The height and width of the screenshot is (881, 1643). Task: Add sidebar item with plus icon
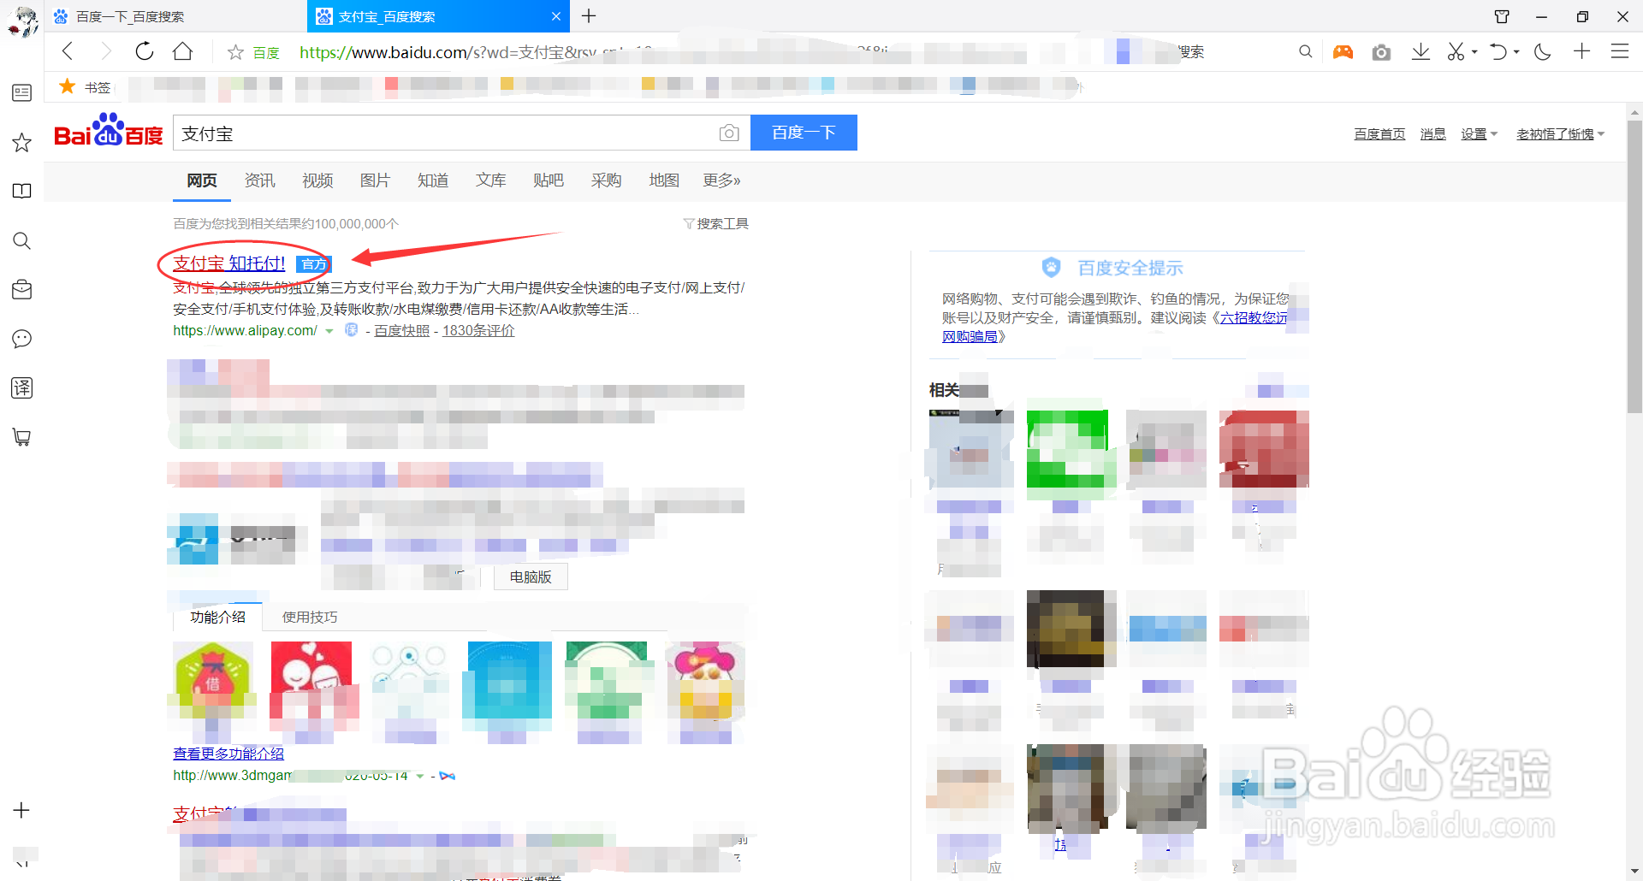click(x=22, y=810)
